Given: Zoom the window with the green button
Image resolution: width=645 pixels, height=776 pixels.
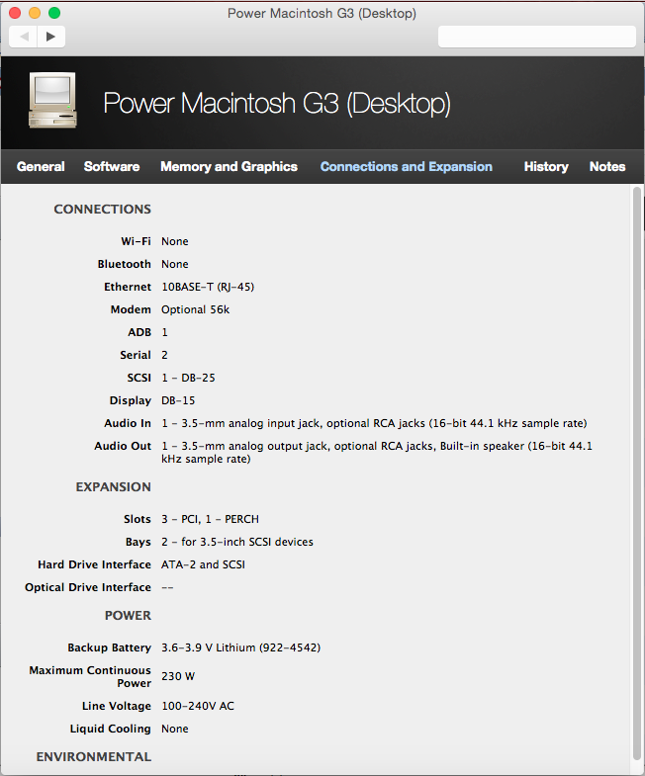Looking at the screenshot, I should (54, 13).
